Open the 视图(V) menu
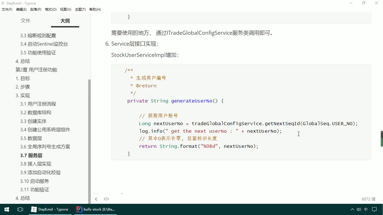 coord(65,10)
